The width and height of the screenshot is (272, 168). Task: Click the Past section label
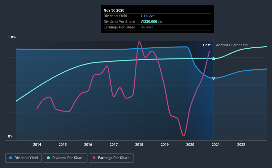click(x=207, y=45)
